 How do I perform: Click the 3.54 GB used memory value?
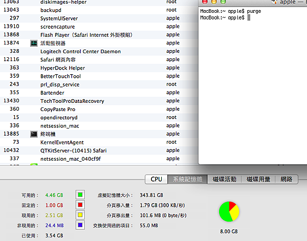coord(54,235)
